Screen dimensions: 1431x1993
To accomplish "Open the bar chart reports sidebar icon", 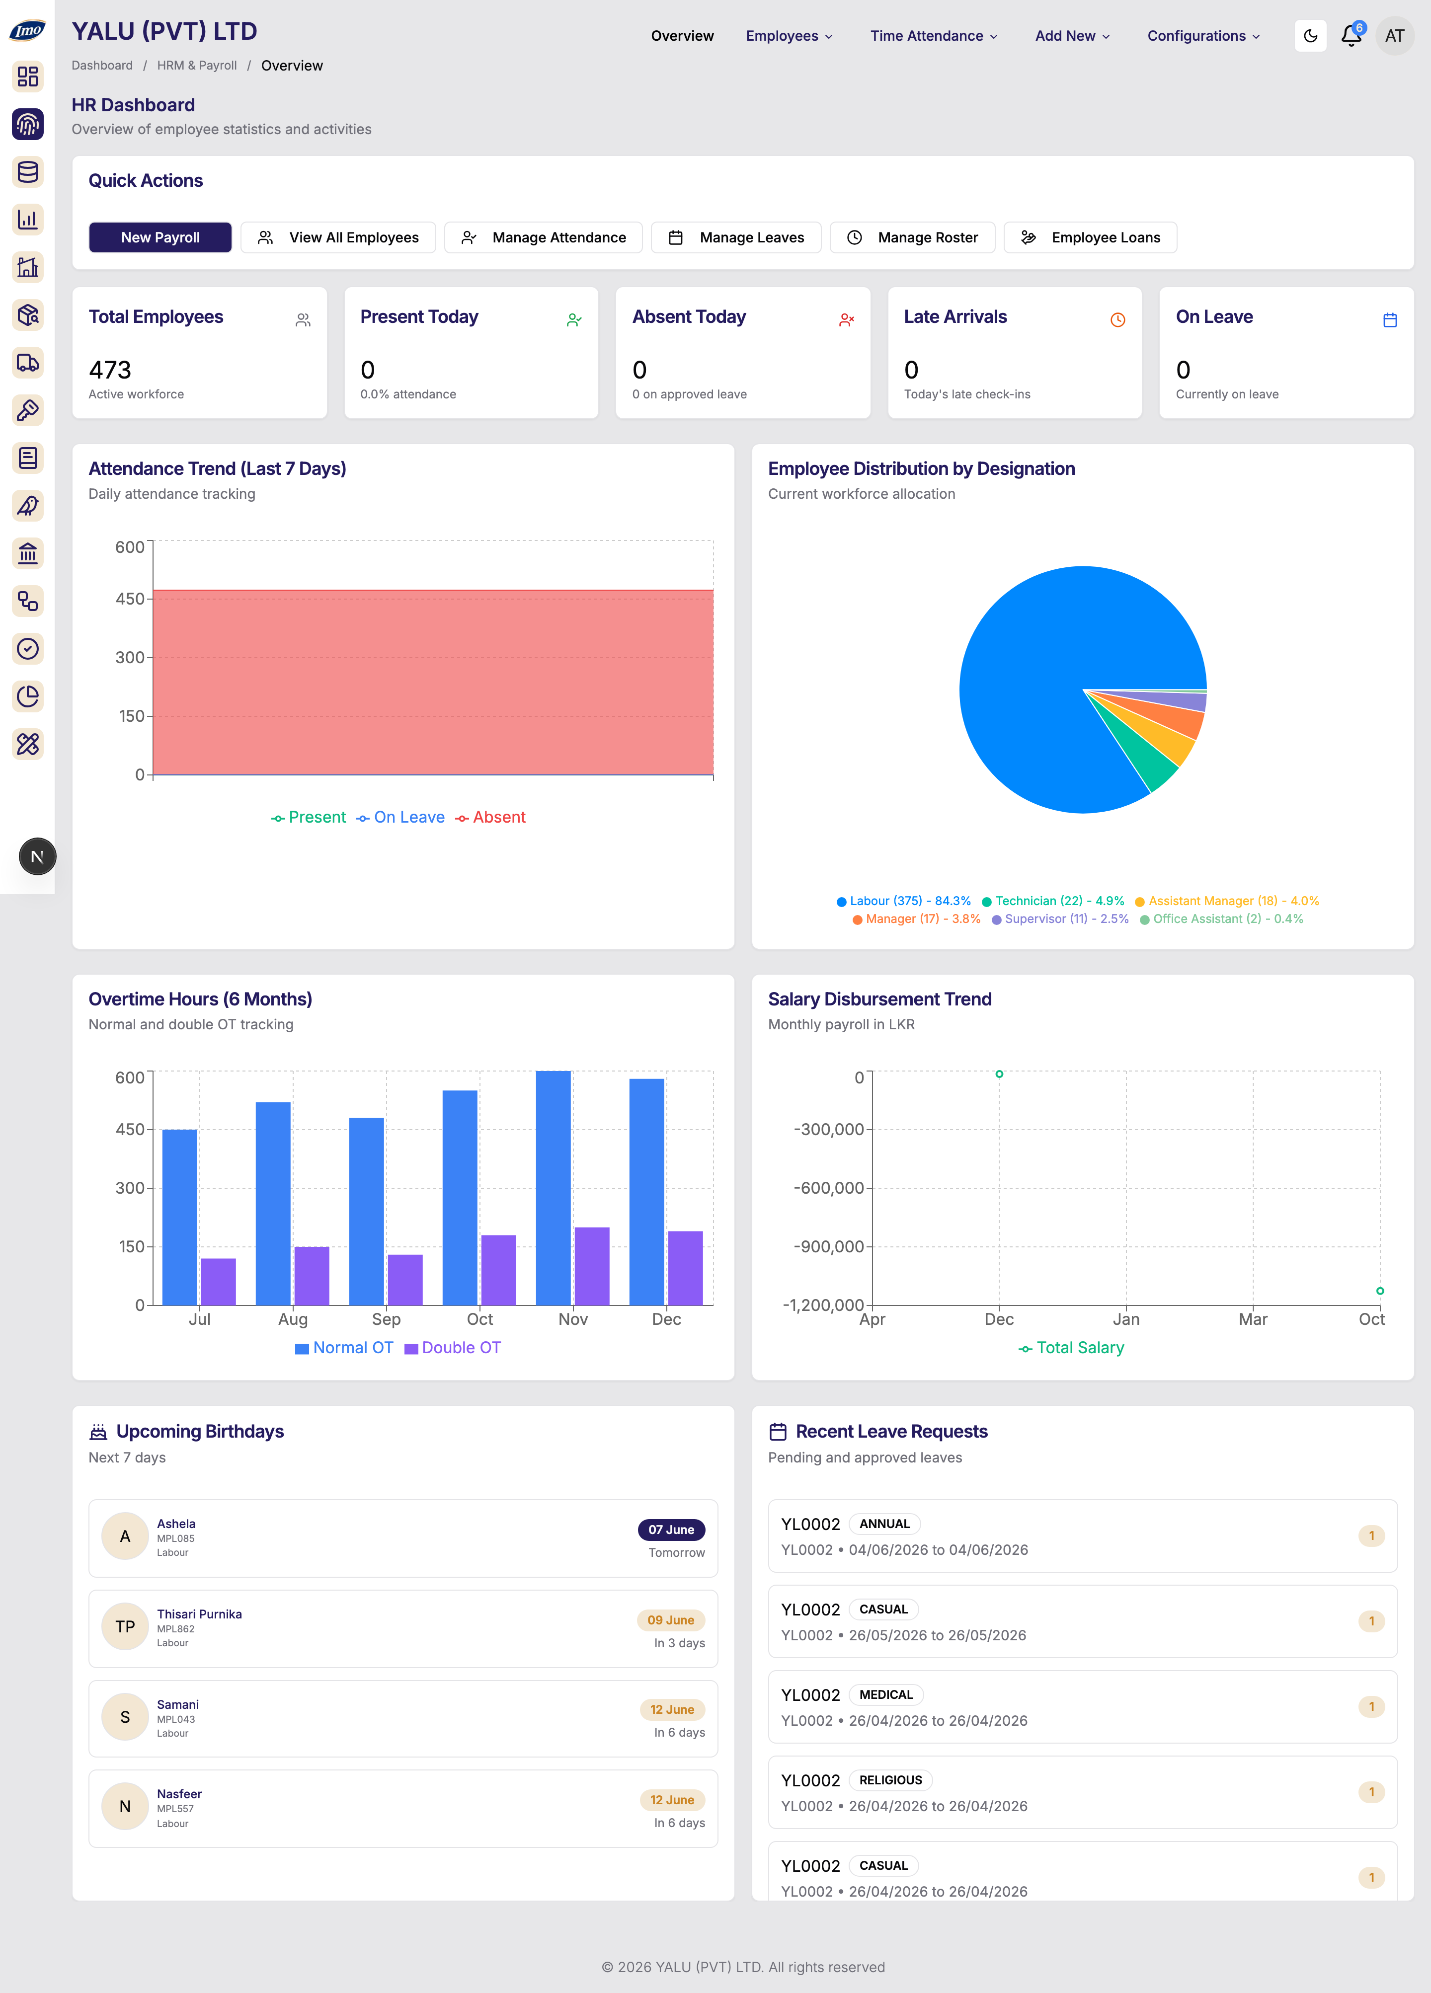I will pos(27,219).
